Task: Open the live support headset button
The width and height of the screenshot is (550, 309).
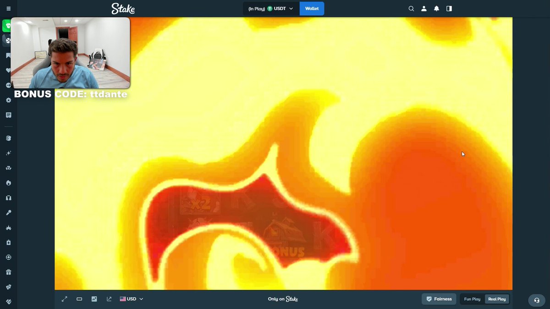Action: 537,300
